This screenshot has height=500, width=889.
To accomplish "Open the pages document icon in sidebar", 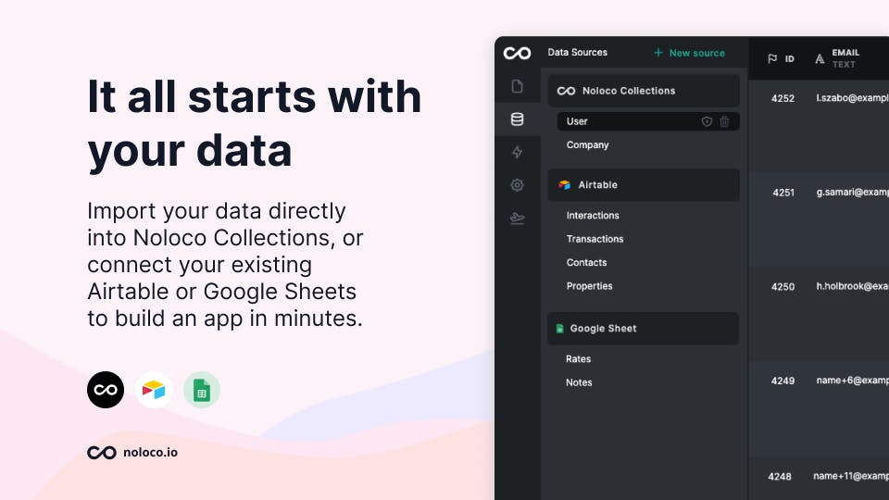I will tap(517, 86).
